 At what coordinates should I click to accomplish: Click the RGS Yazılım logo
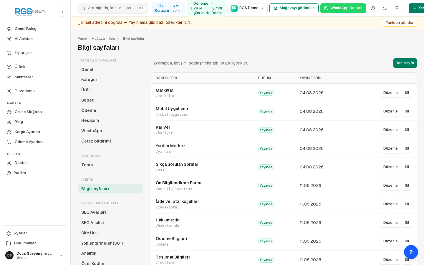30,12
